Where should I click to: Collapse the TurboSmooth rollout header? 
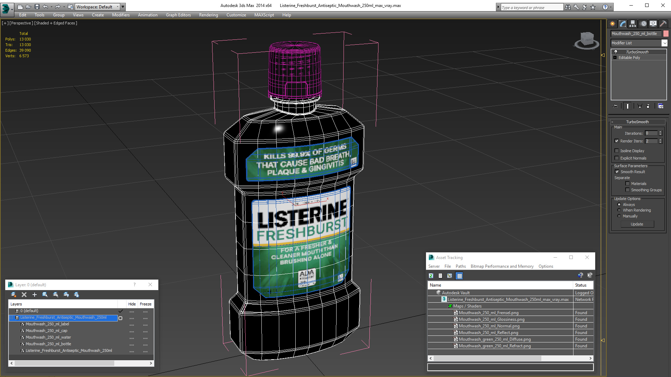(637, 122)
